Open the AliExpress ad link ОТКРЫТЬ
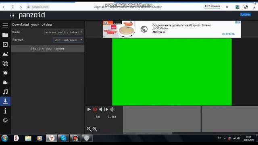Image resolution: width=258 pixels, height=145 pixels. click(229, 34)
